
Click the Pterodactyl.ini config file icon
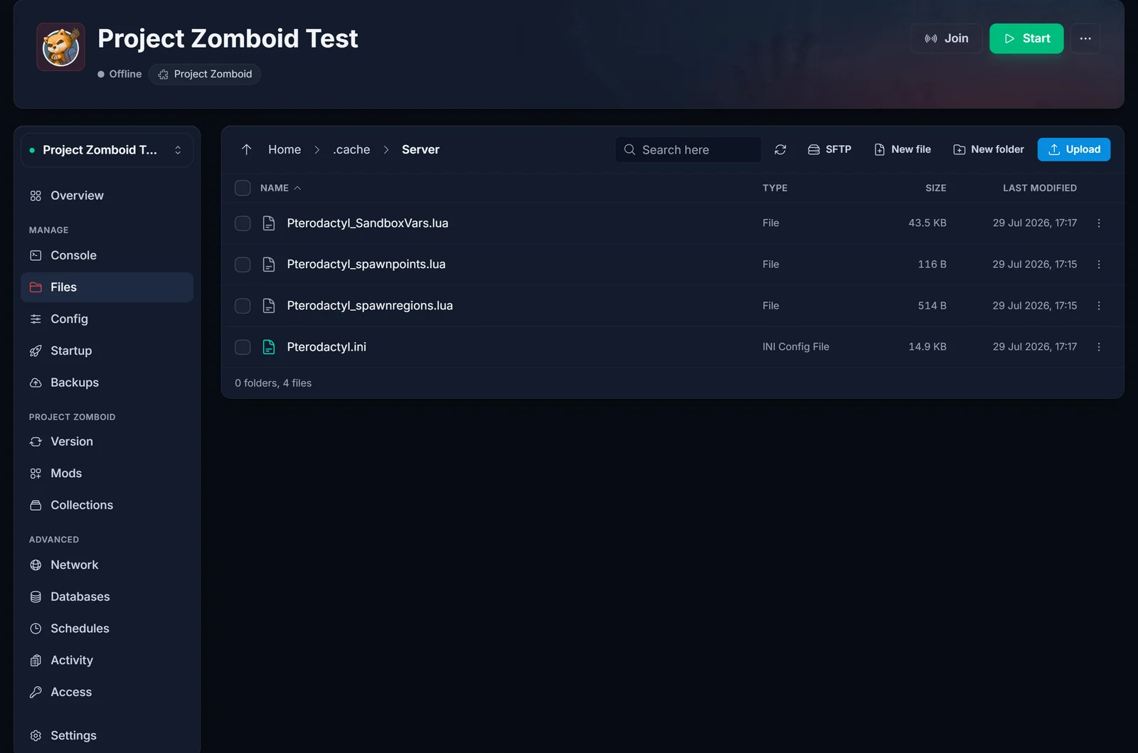pyautogui.click(x=269, y=347)
